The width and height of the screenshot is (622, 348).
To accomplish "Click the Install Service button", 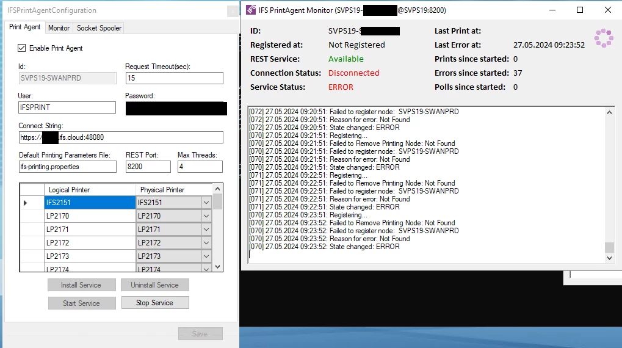I will pos(81,285).
